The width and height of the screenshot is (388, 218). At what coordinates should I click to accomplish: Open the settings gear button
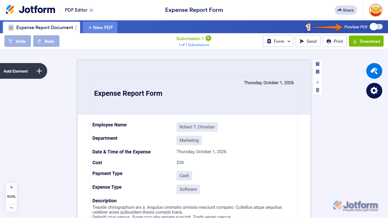point(374,91)
